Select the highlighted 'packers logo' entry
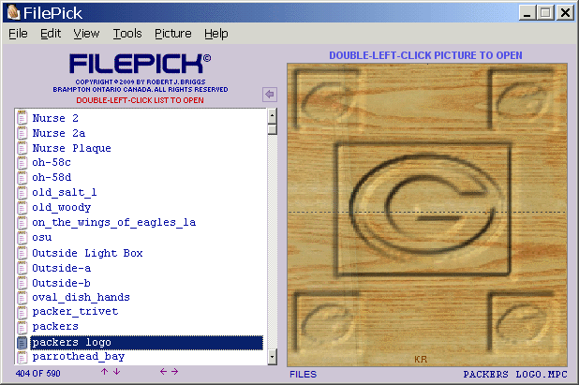 click(146, 342)
